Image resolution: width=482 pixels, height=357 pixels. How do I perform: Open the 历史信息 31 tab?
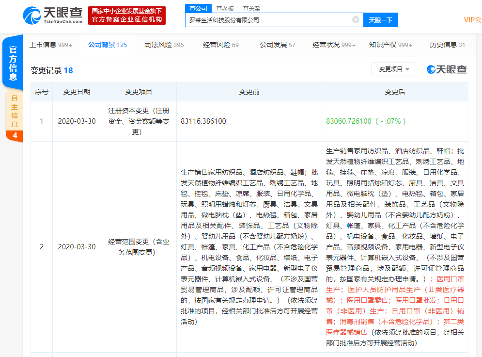(447, 45)
